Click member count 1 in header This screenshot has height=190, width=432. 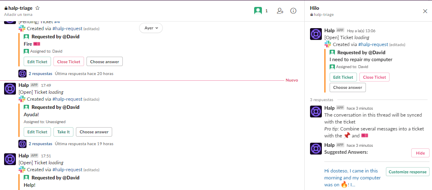point(266,11)
